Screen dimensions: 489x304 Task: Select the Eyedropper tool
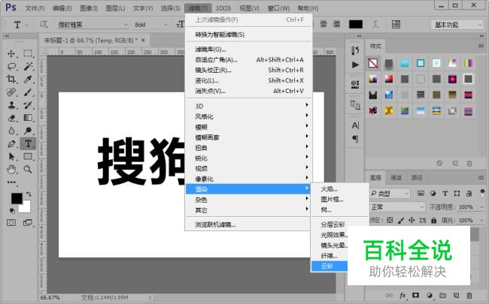(x=28, y=79)
